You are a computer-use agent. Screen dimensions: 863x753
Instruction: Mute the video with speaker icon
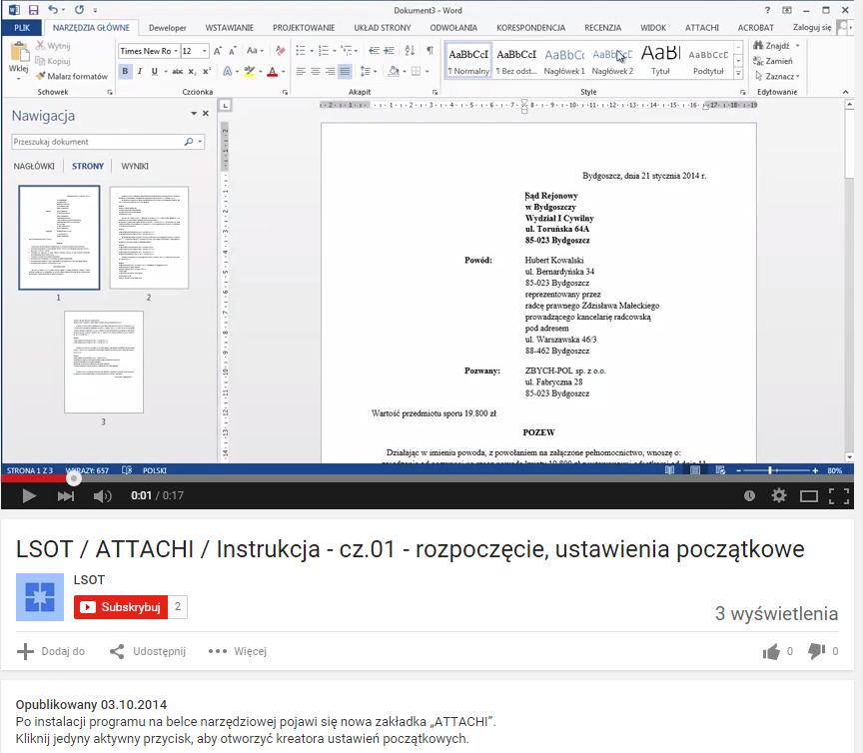pos(102,496)
